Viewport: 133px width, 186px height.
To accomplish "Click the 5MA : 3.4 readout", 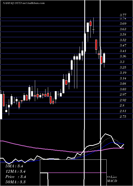I will (14, 166).
